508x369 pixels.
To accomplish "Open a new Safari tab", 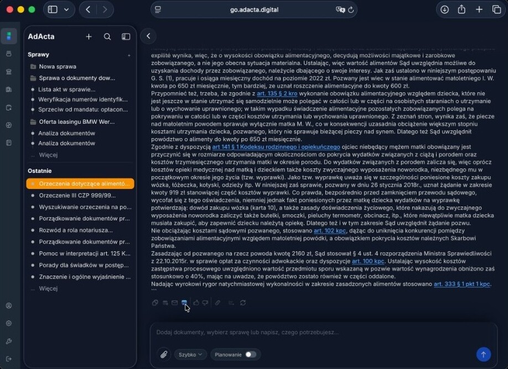I will point(479,10).
